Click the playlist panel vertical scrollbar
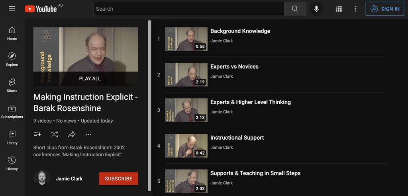408x196 pixels. point(149,106)
